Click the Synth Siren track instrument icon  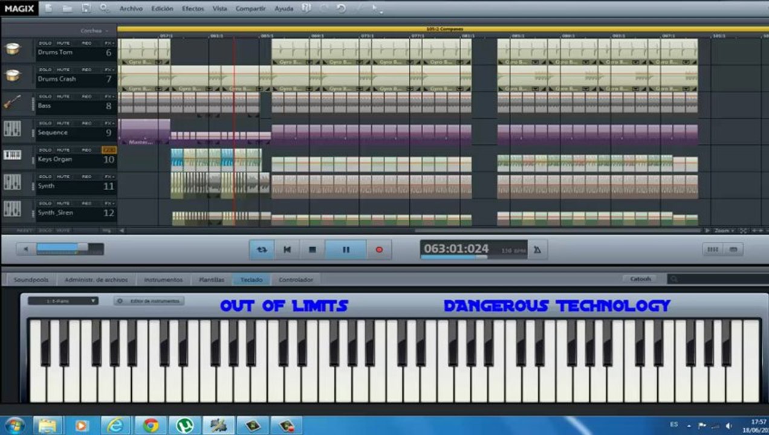13,209
